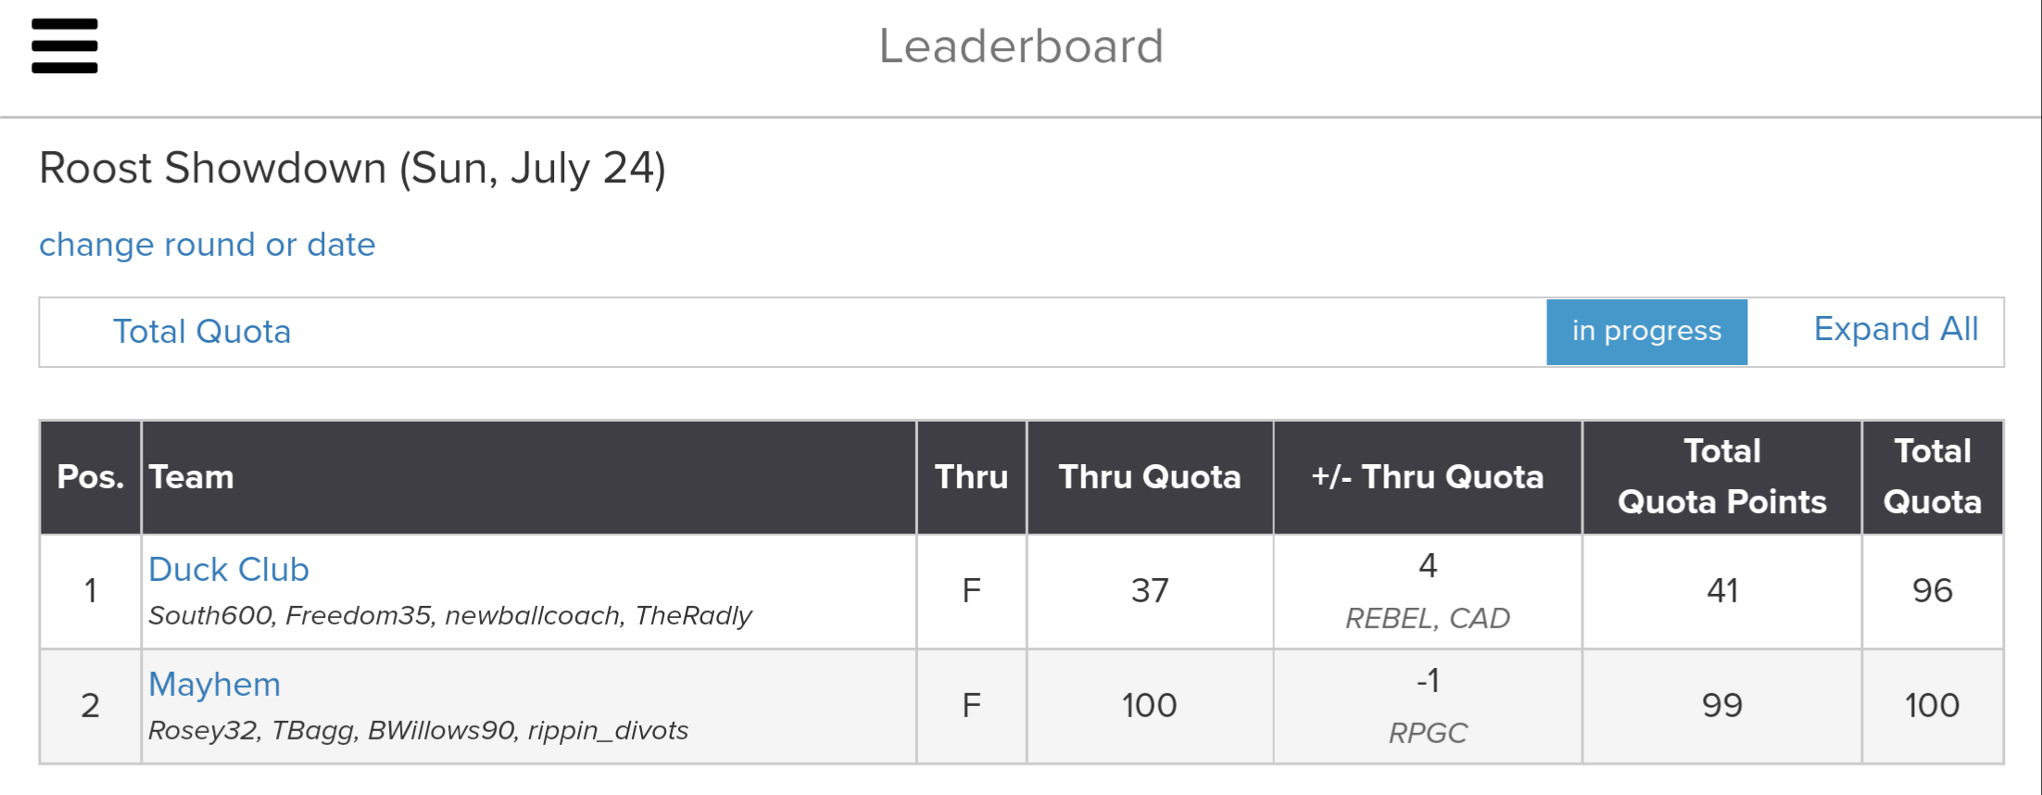This screenshot has height=795, width=2042.
Task: Select the Total Quota tab
Action: (x=202, y=332)
